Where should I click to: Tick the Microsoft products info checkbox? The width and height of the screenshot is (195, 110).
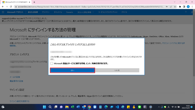coord(52,63)
